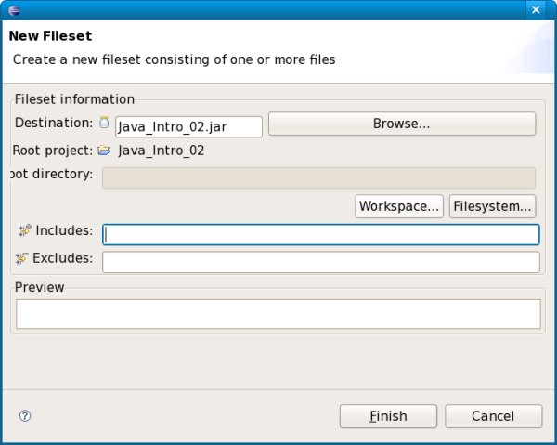Open help via the question mark icon
This screenshot has width=557, height=445.
pos(25,416)
